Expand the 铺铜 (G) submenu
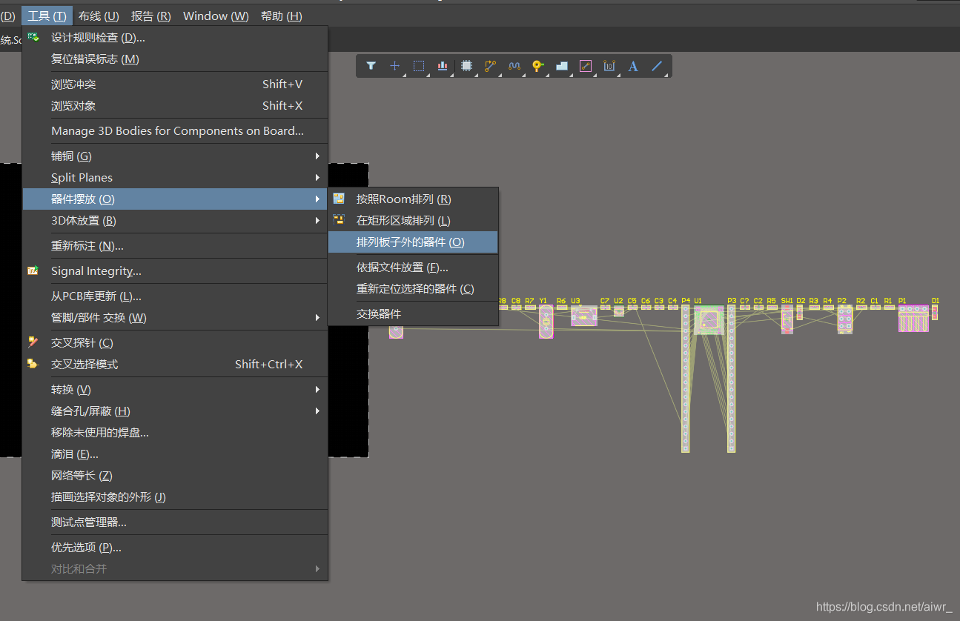 [x=175, y=156]
